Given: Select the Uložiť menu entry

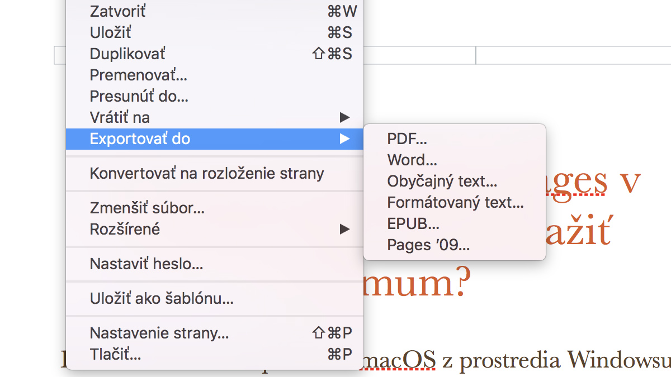Looking at the screenshot, I should coord(215,32).
